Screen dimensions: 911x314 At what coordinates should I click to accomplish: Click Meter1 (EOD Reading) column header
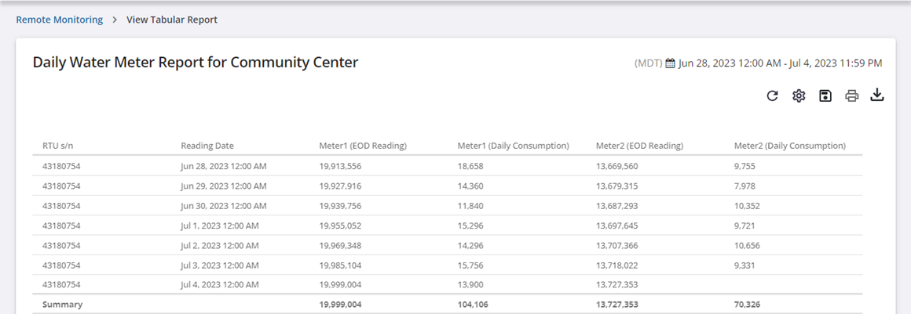[362, 146]
